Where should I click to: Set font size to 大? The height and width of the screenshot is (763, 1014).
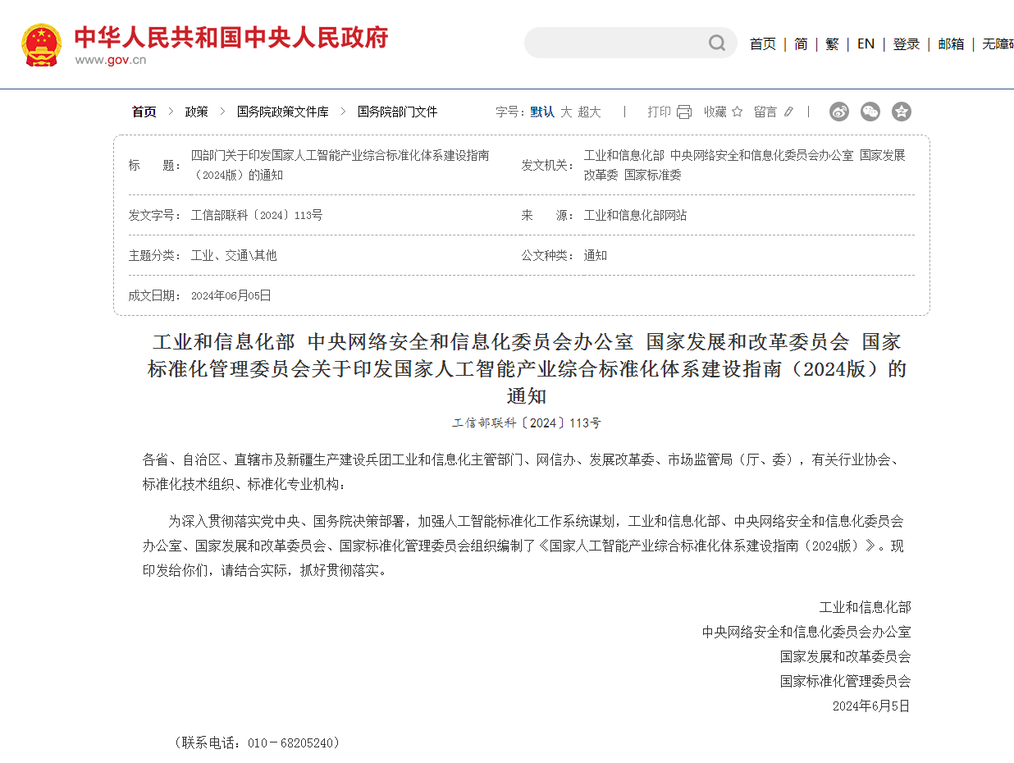tap(566, 112)
